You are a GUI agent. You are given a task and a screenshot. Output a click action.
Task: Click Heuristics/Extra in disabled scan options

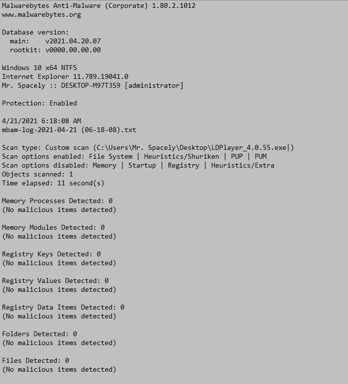(242, 165)
